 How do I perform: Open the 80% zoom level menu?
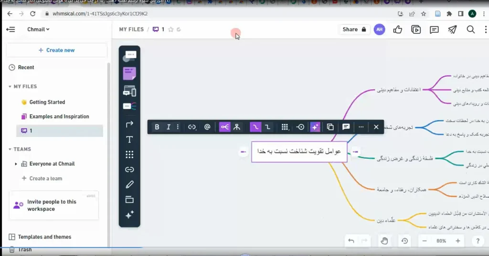[441, 241]
